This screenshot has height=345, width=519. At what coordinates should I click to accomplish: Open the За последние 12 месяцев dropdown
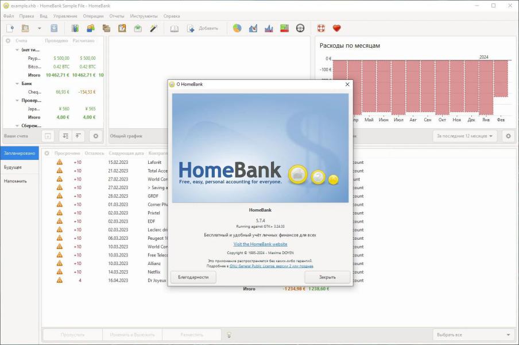pyautogui.click(x=464, y=136)
